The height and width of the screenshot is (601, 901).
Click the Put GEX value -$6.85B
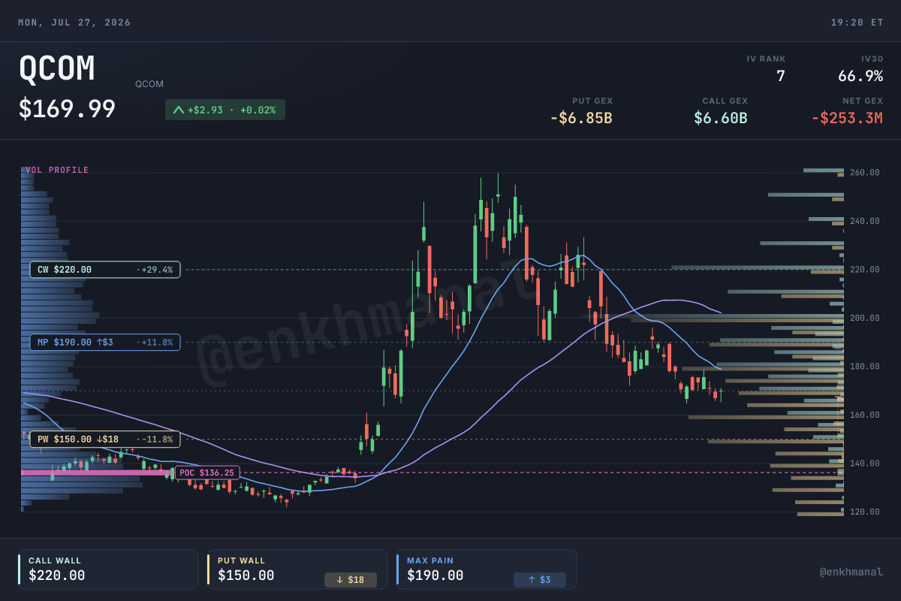pos(581,118)
